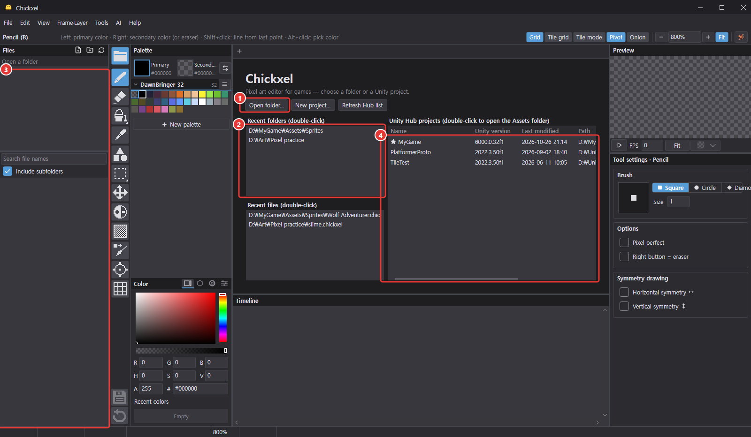The image size is (751, 437).
Task: Switch color picker to hexagon mode
Action: tap(200, 283)
